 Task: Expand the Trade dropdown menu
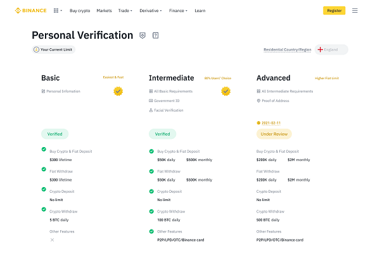point(125,11)
